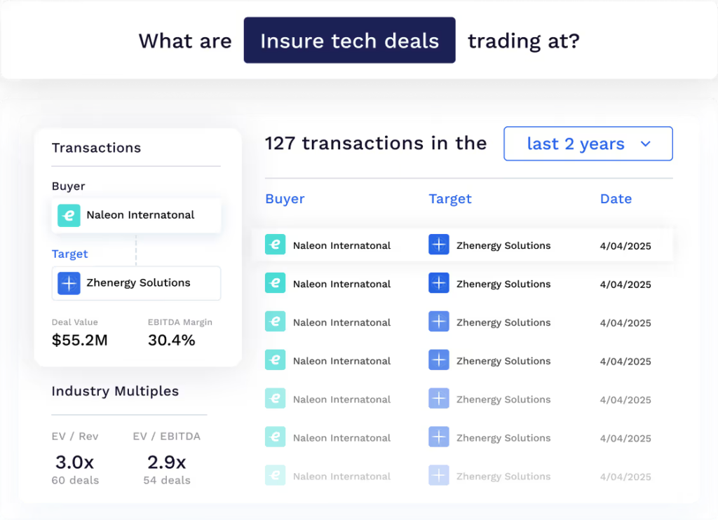Click the Naleon icon in the second transaction row

tap(276, 284)
